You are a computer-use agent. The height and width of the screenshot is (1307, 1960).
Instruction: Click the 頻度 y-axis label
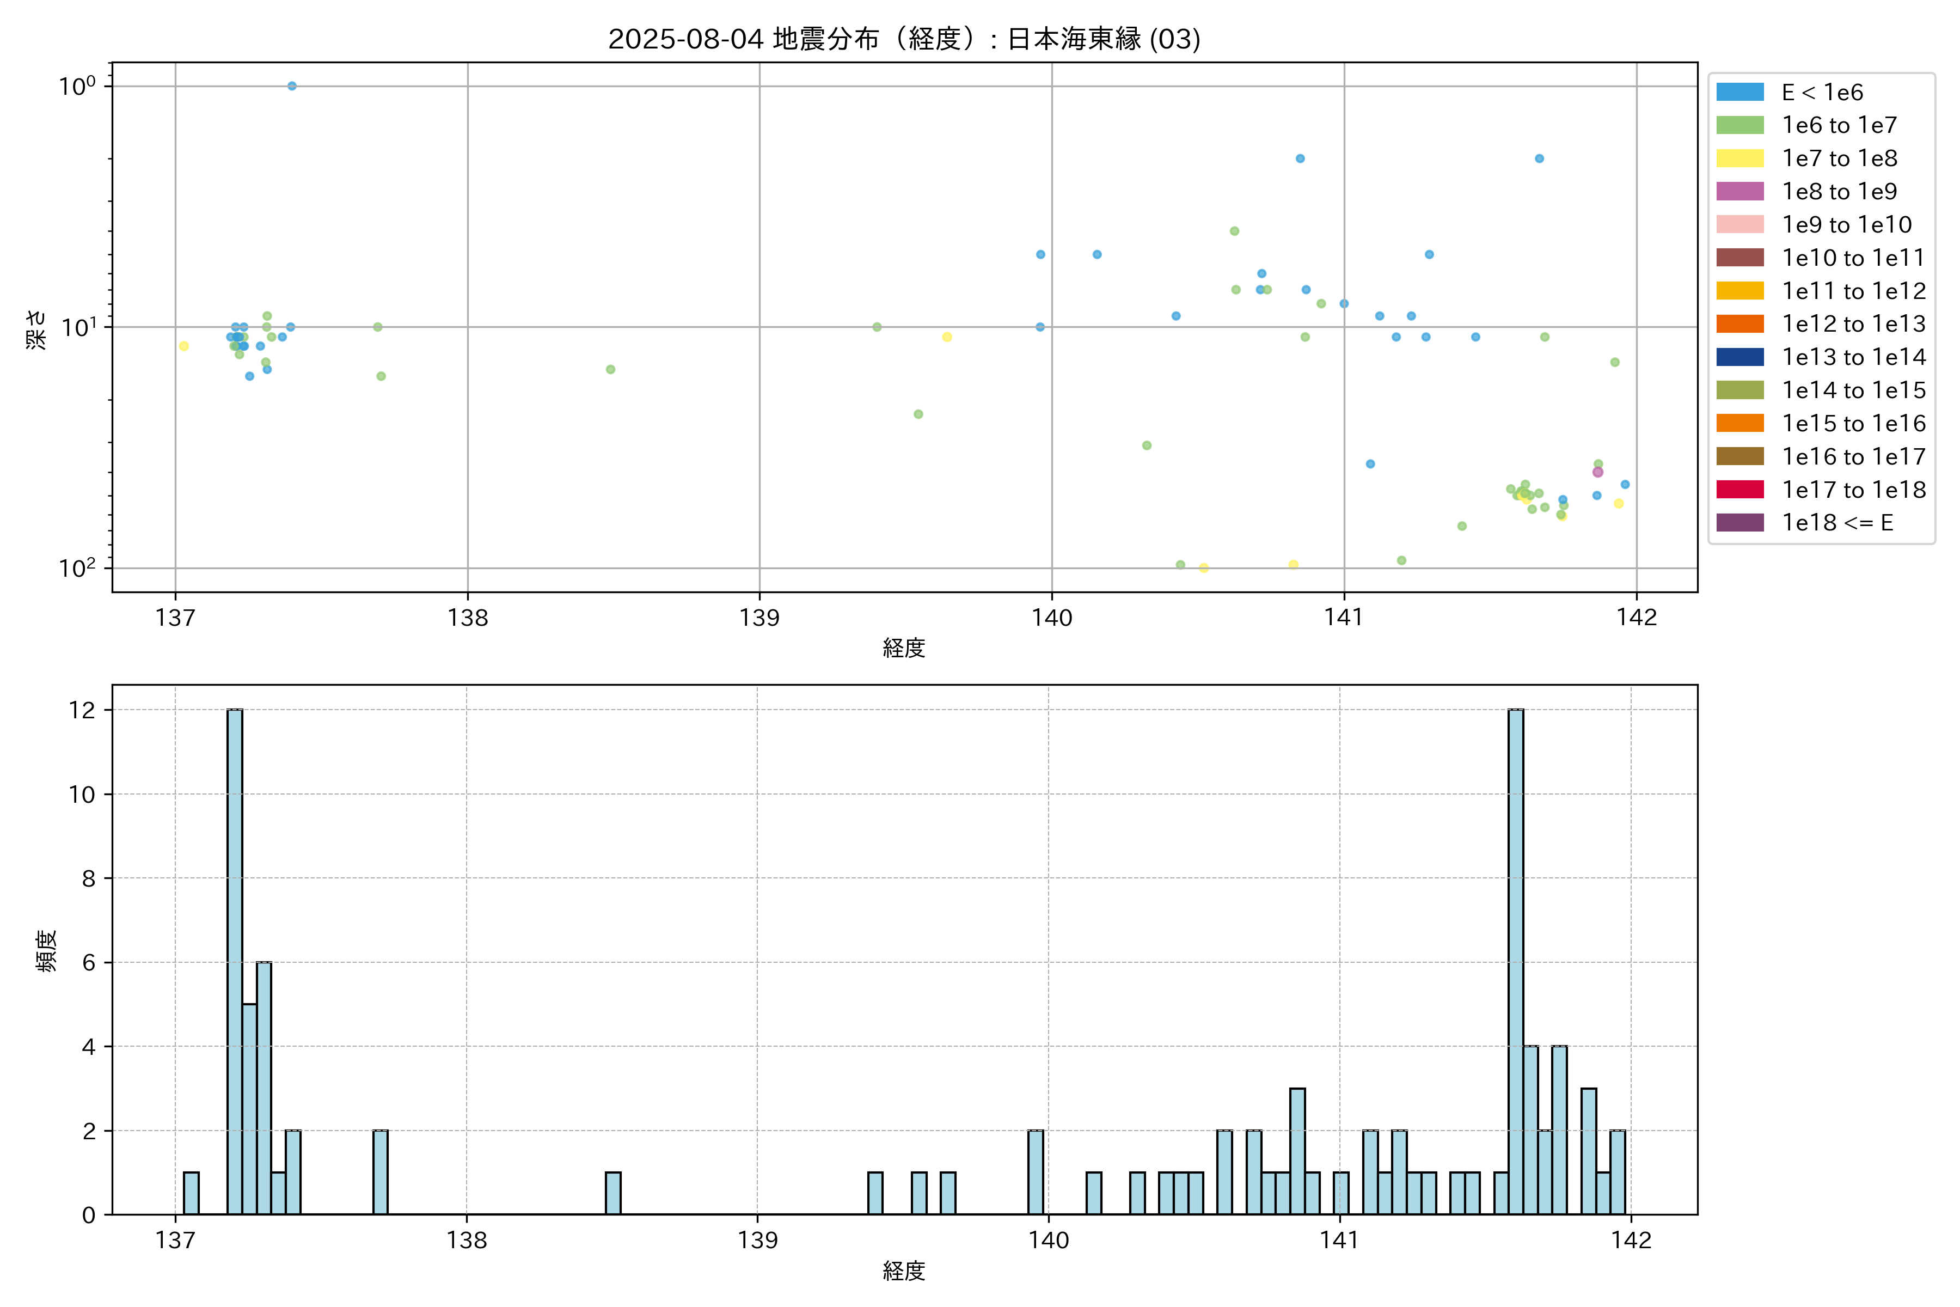(x=47, y=950)
